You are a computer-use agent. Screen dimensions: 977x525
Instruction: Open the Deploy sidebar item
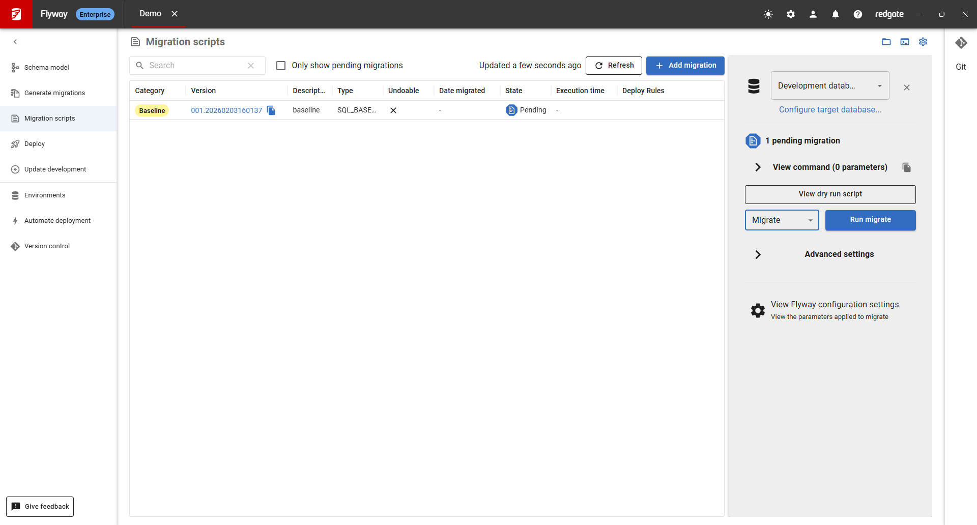click(x=35, y=144)
